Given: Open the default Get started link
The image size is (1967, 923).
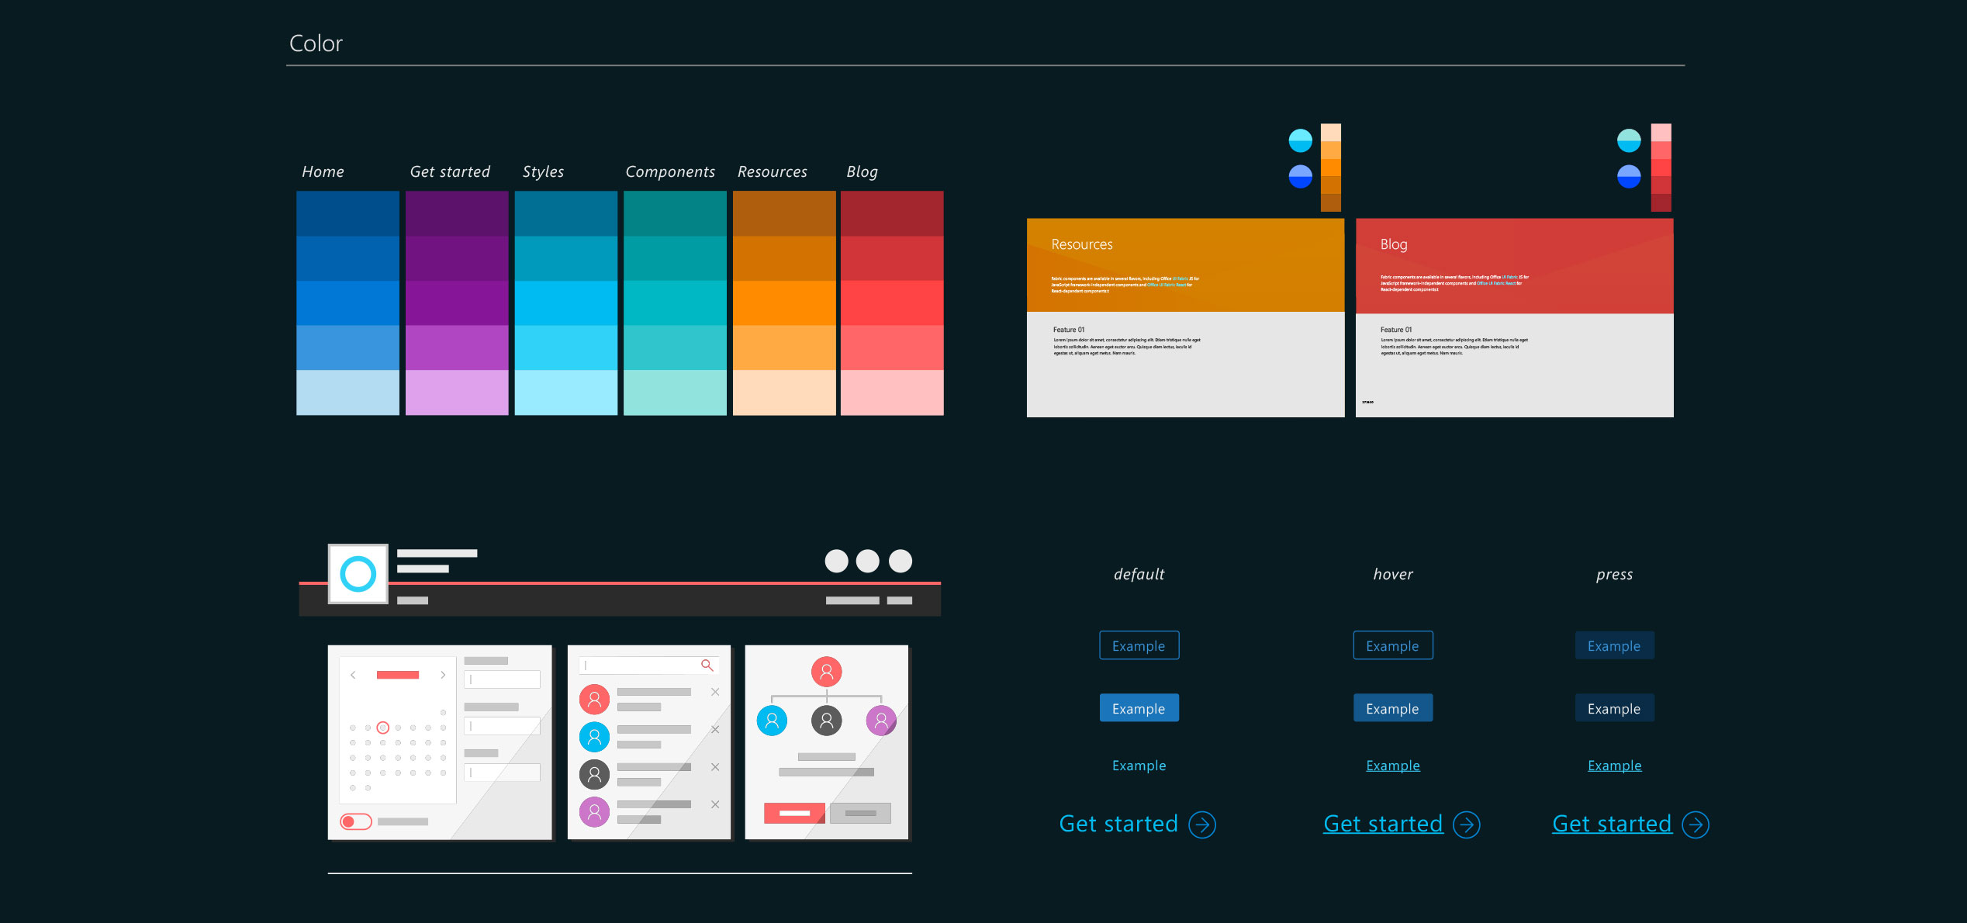Looking at the screenshot, I should click(x=1118, y=824).
